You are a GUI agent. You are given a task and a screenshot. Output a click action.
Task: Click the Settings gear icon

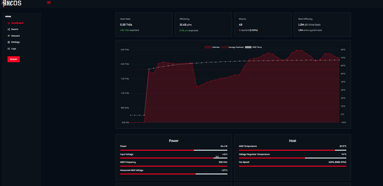[9, 42]
